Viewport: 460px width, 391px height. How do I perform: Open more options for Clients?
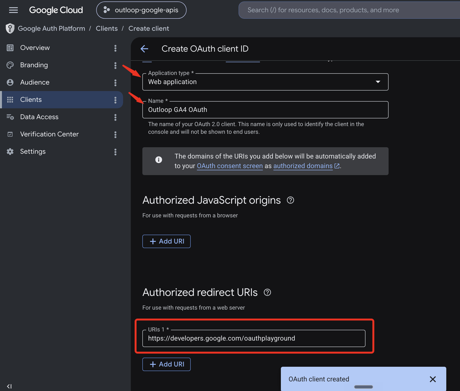115,100
